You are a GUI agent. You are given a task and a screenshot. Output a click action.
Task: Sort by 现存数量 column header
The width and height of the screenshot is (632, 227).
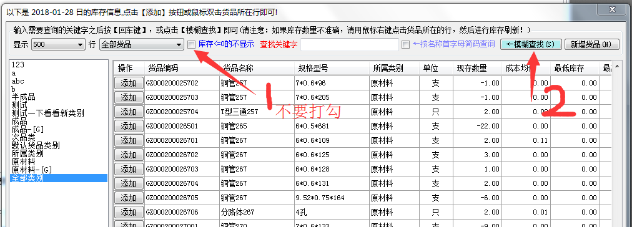coord(477,69)
